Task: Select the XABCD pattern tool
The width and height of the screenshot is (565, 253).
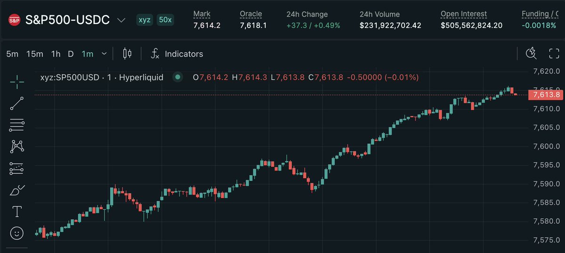Action: pyautogui.click(x=17, y=147)
